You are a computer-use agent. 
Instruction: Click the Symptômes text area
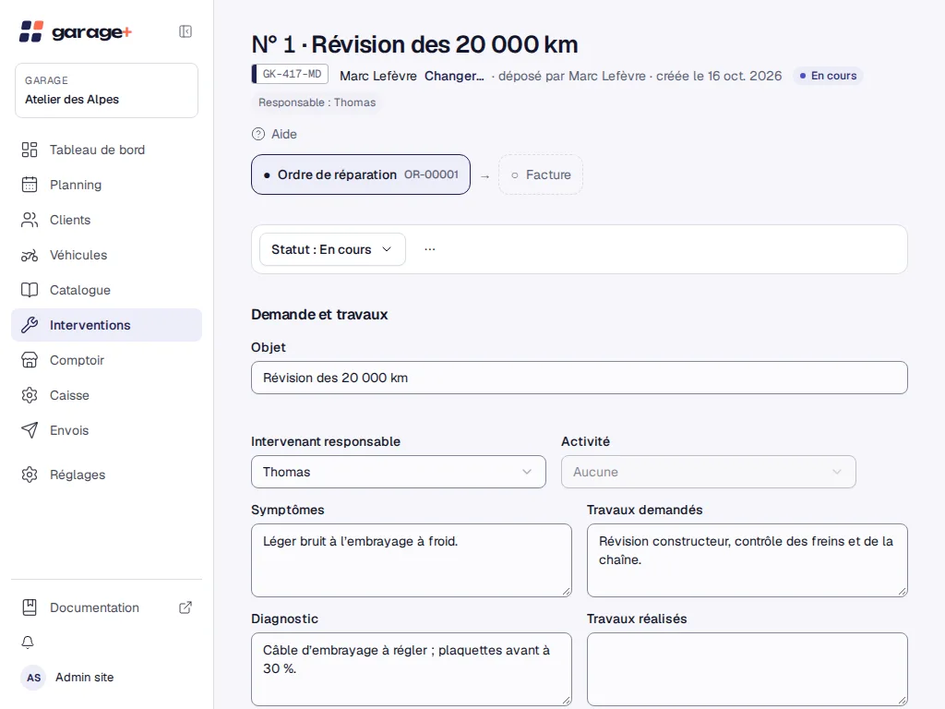(x=412, y=560)
